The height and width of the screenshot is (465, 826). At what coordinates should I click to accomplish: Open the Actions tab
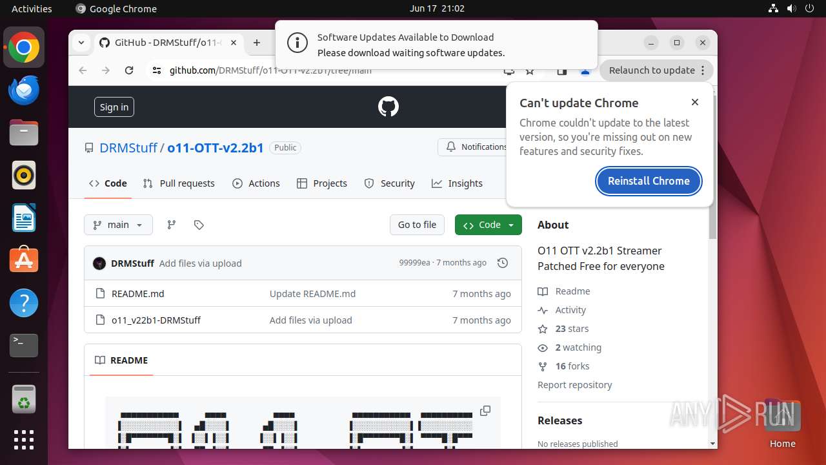tap(256, 183)
